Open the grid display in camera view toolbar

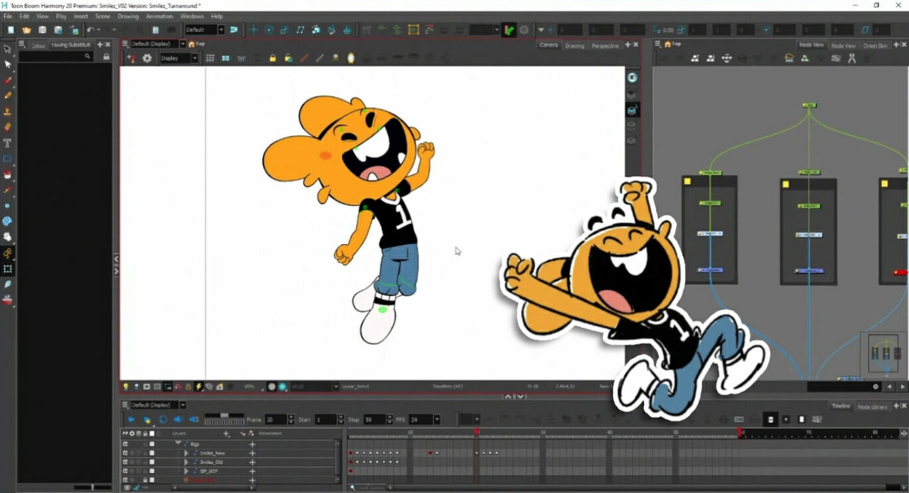(x=210, y=58)
